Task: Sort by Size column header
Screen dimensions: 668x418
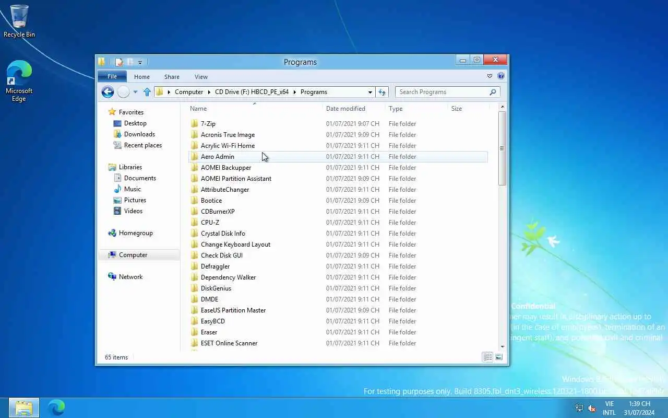Action: pyautogui.click(x=457, y=109)
